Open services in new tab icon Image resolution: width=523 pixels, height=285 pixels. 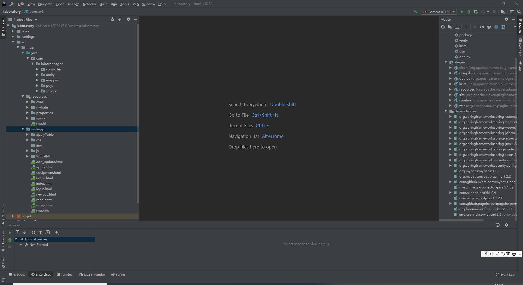point(48,232)
